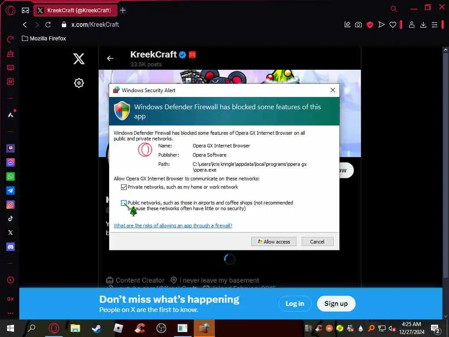Close the Windows Security Alert dialog

[x=333, y=90]
